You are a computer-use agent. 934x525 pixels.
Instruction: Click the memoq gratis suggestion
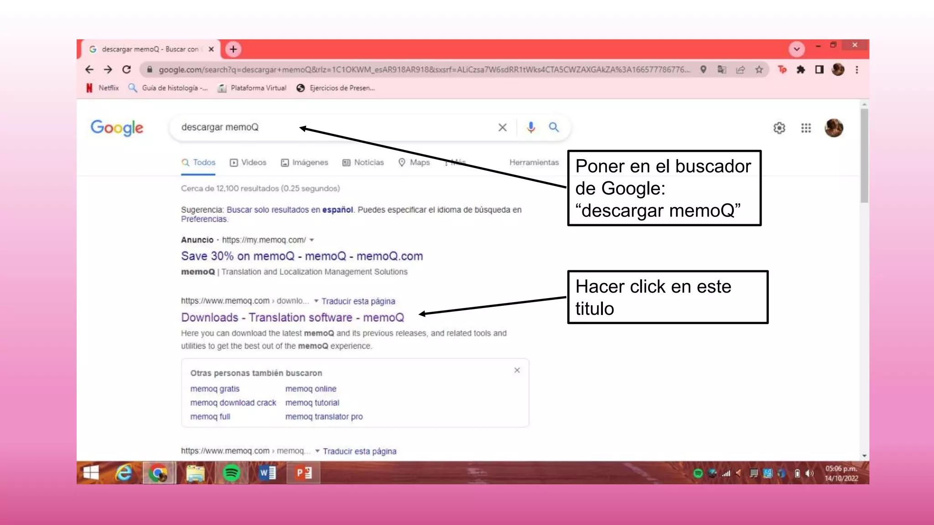tap(215, 389)
